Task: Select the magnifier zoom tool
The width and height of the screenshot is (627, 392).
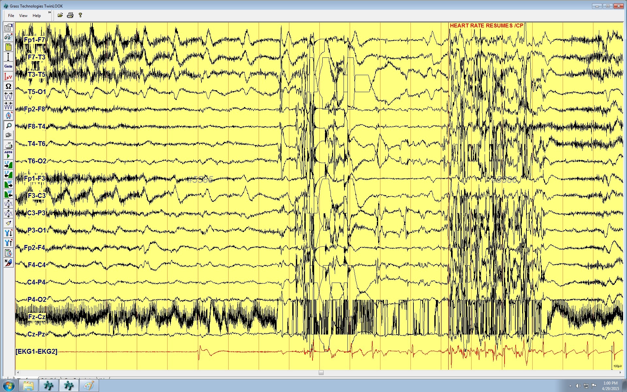Action: click(x=8, y=125)
